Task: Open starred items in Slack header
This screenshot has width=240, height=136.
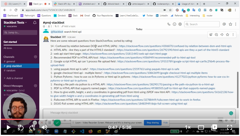Action: click(230, 24)
